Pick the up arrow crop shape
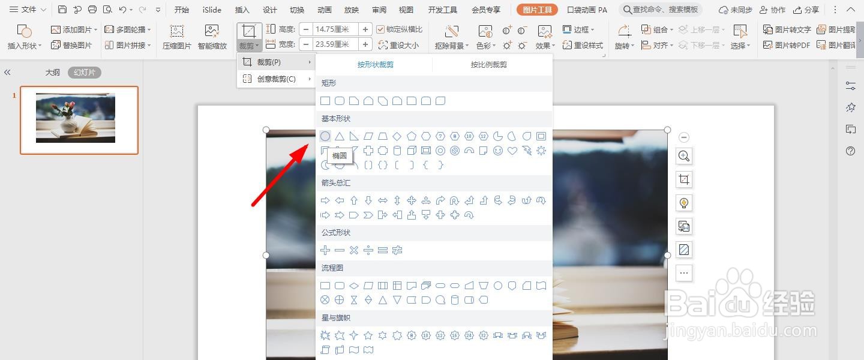 click(x=354, y=200)
